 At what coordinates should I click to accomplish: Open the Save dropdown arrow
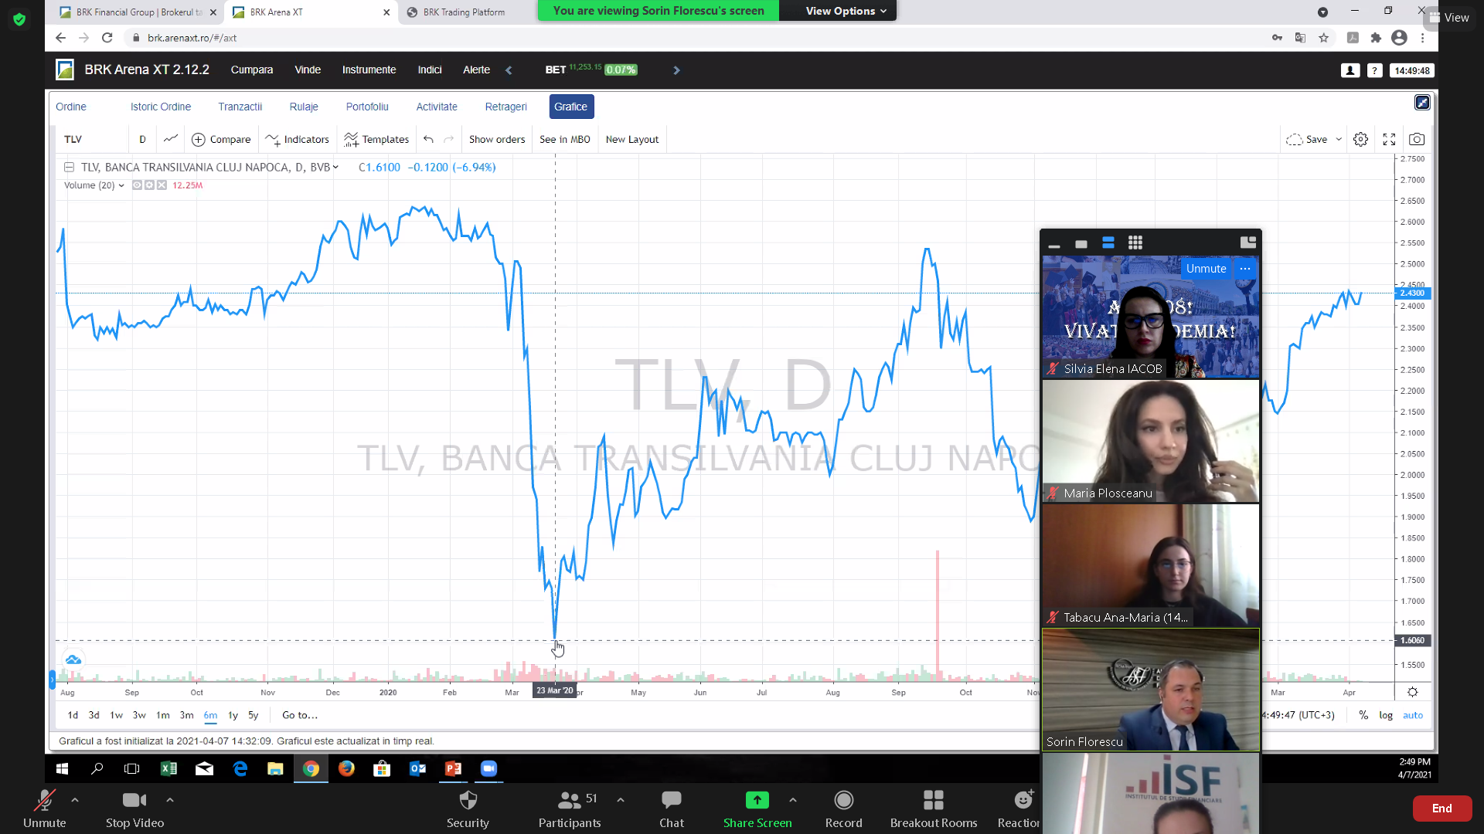[1339, 140]
